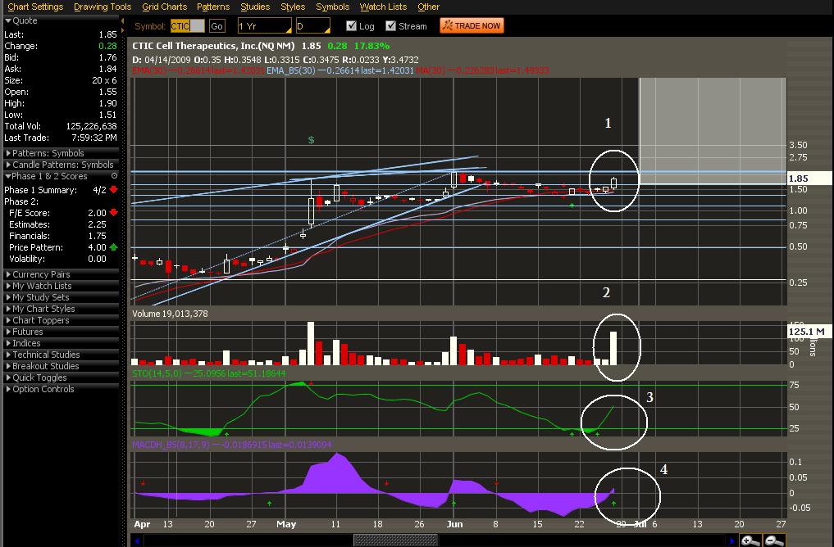Click the scroll right arrow below chart
Image resolution: width=834 pixels, height=547 pixels.
732,540
